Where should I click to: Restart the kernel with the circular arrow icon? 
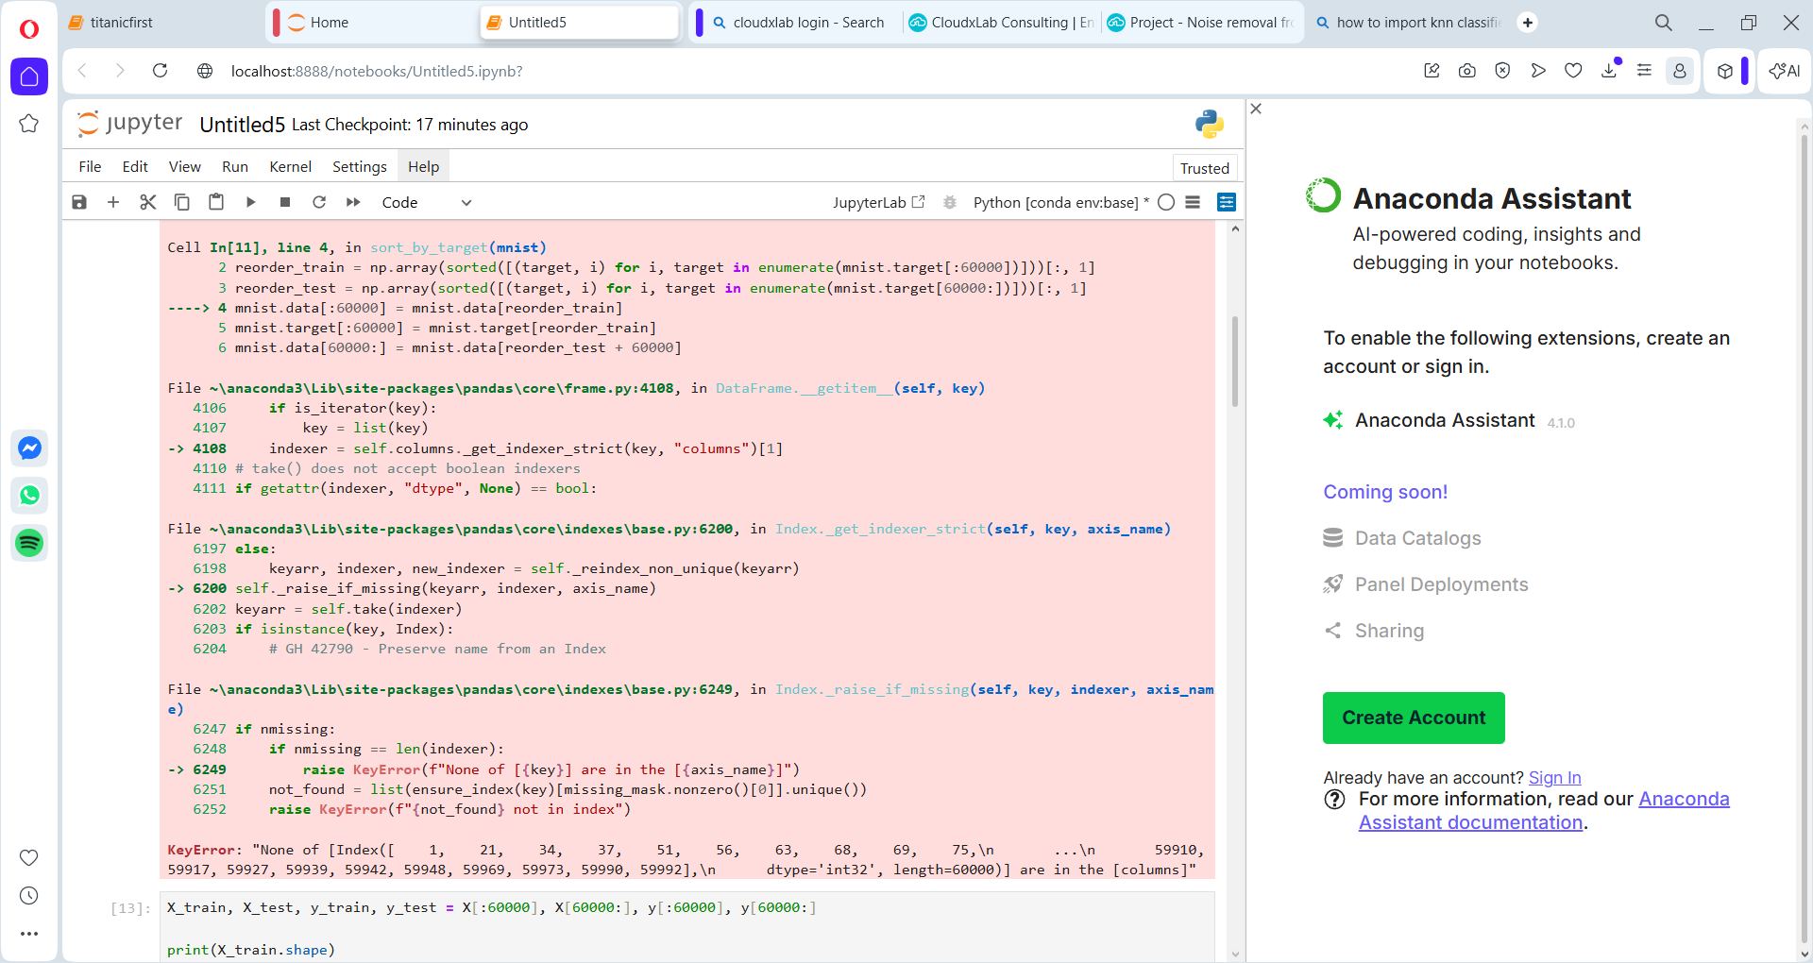click(x=319, y=202)
